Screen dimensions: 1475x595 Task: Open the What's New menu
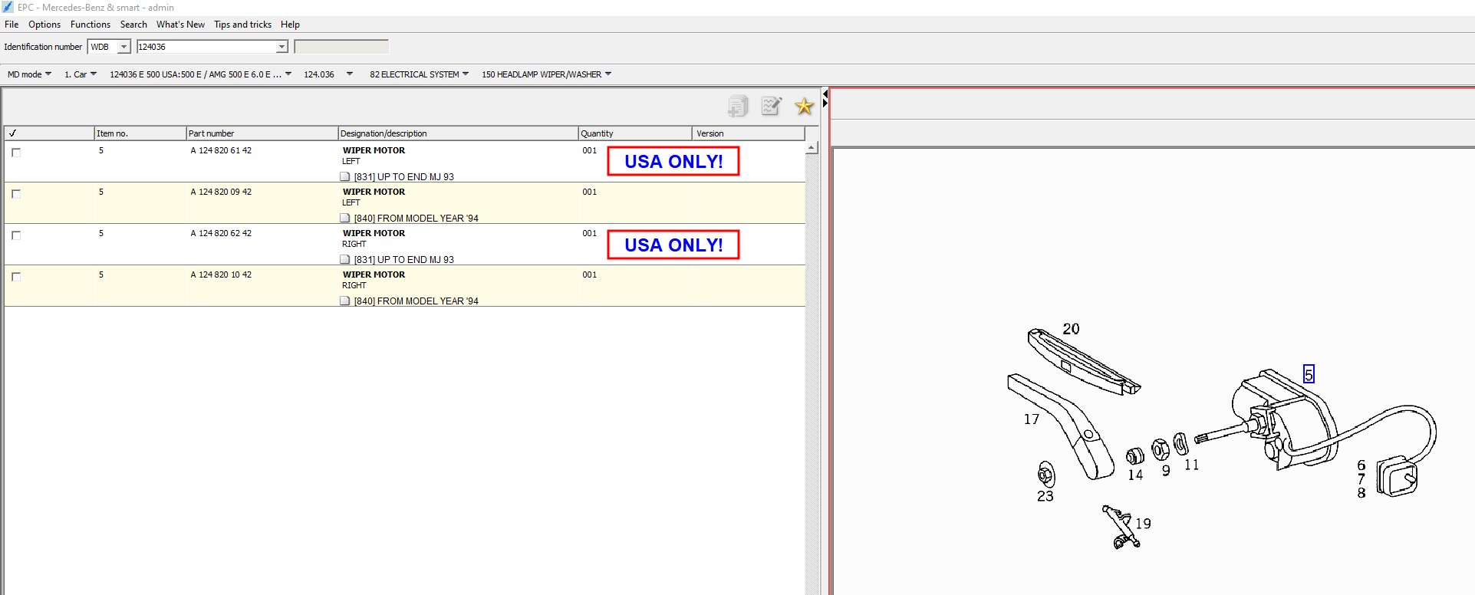pos(180,25)
